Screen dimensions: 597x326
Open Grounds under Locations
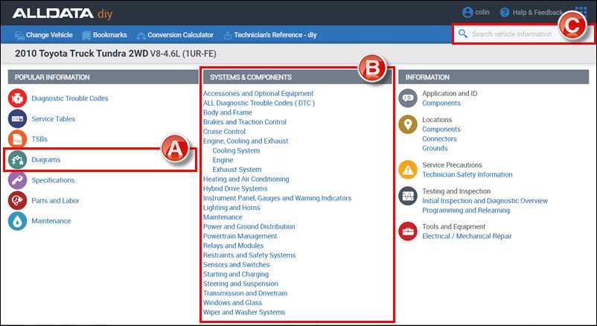(435, 148)
